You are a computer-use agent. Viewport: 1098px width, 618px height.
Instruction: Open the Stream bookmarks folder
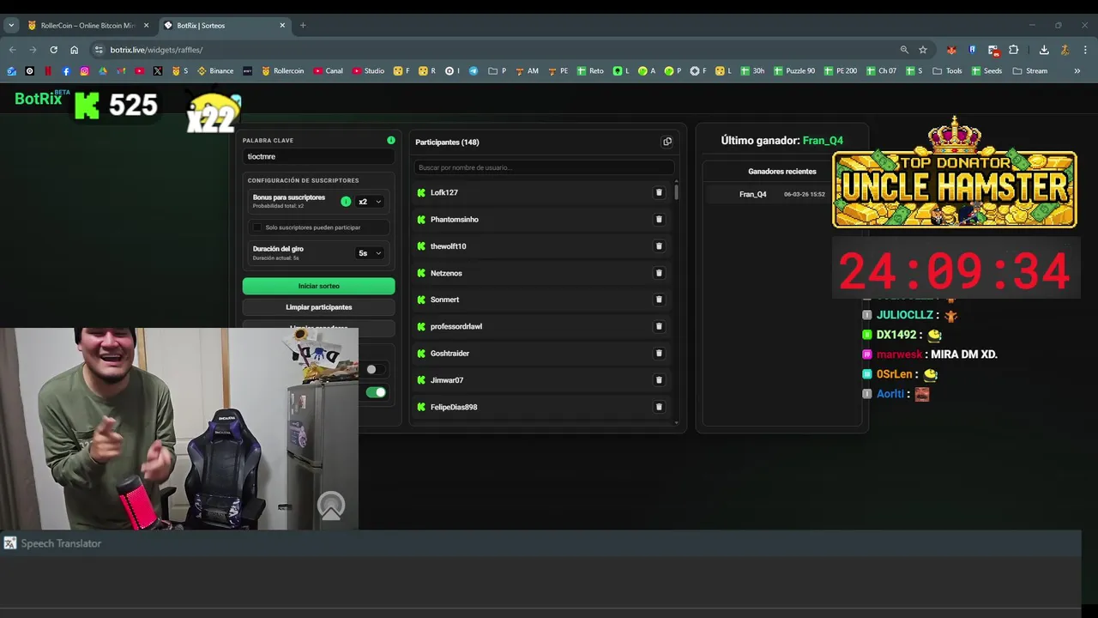(x=1029, y=71)
